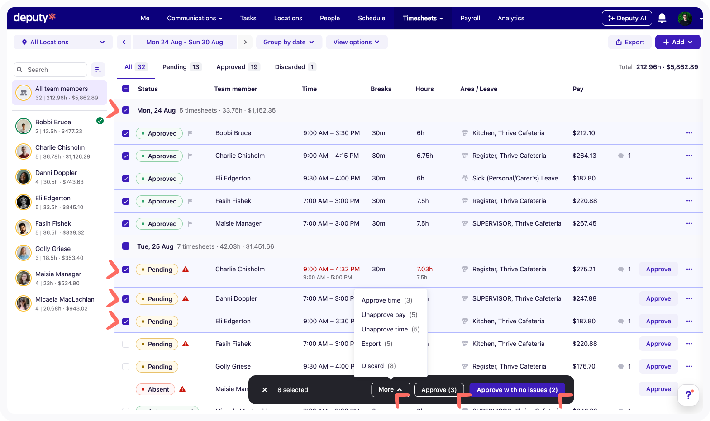Approve Fasih Fishek's pending timesheet
The image size is (710, 421).
coord(658,344)
